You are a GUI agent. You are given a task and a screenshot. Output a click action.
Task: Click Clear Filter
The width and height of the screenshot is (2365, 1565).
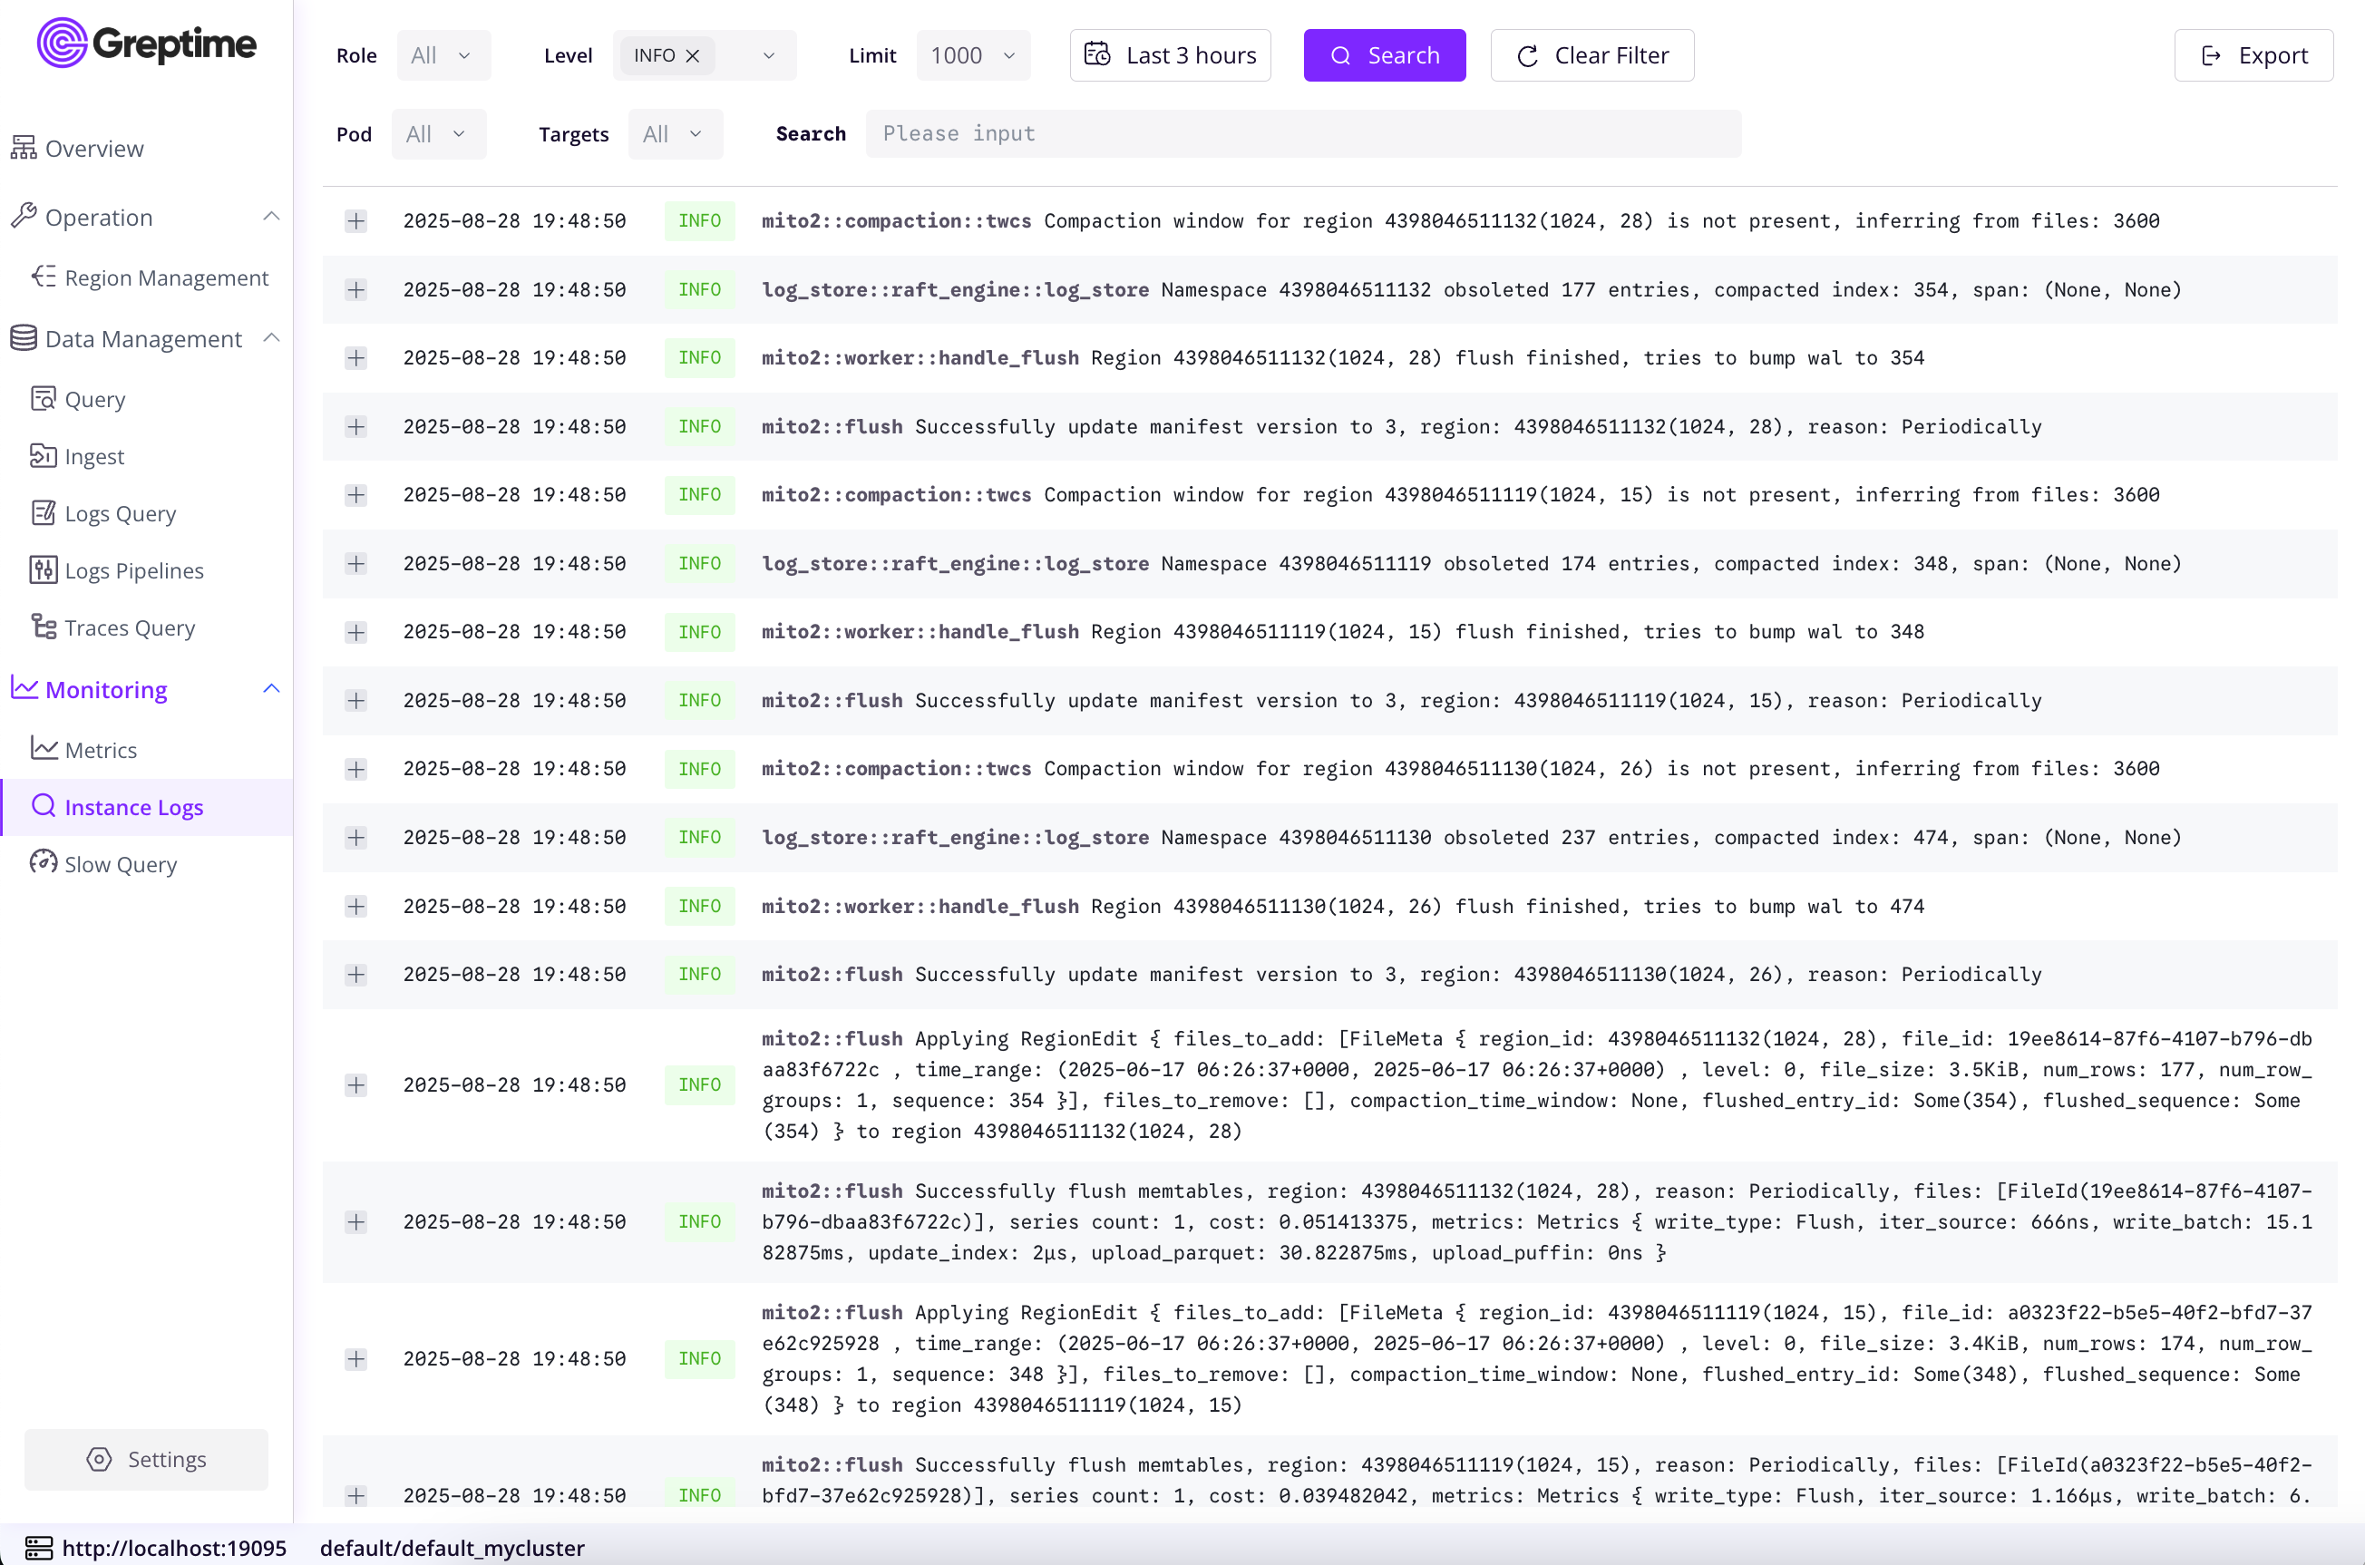[x=1592, y=55]
